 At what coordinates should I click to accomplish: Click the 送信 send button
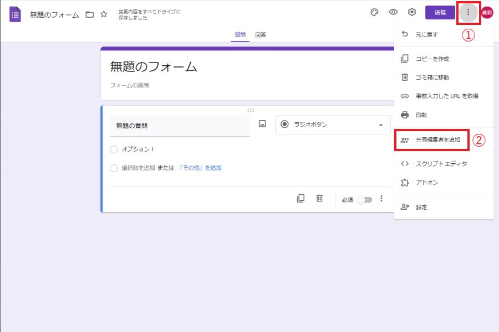coord(440,12)
